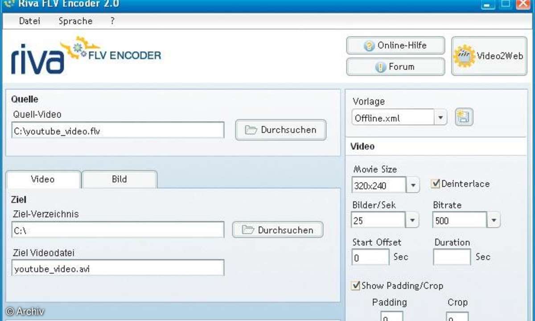The image size is (535, 321).
Task: Expand the Bitrate dropdown
Action: coord(494,220)
